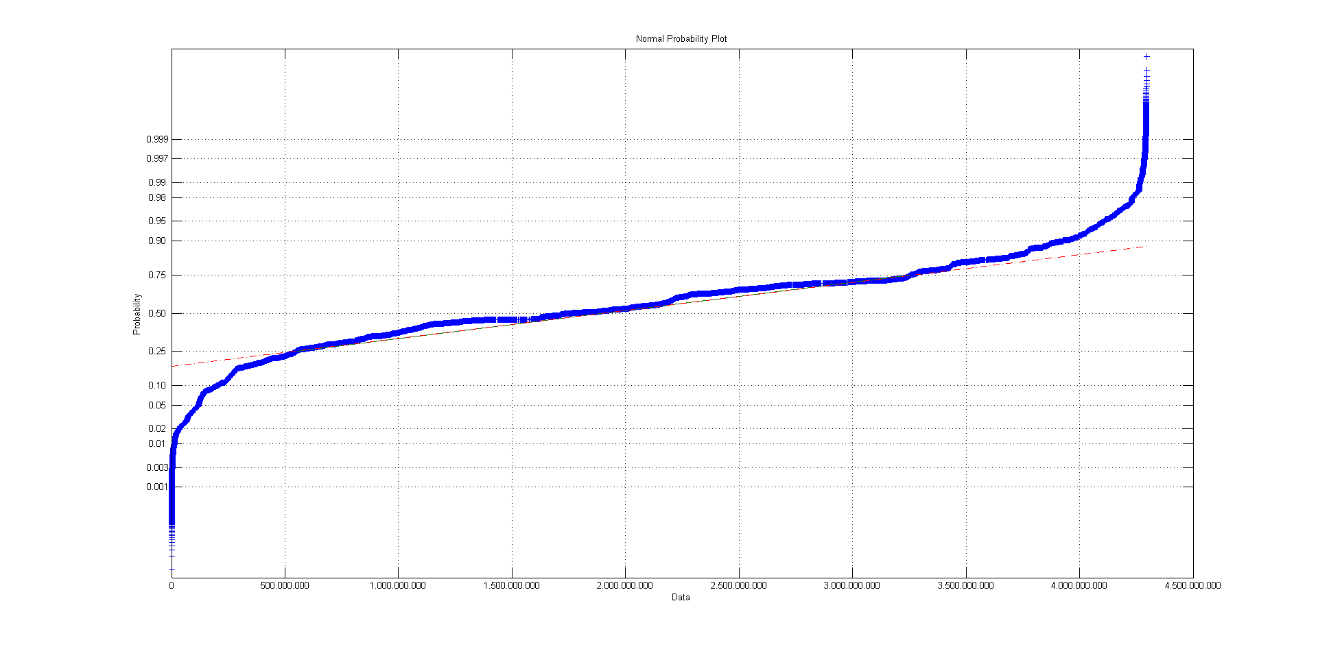Click the 500.000.000 x-axis tick label

click(x=285, y=585)
